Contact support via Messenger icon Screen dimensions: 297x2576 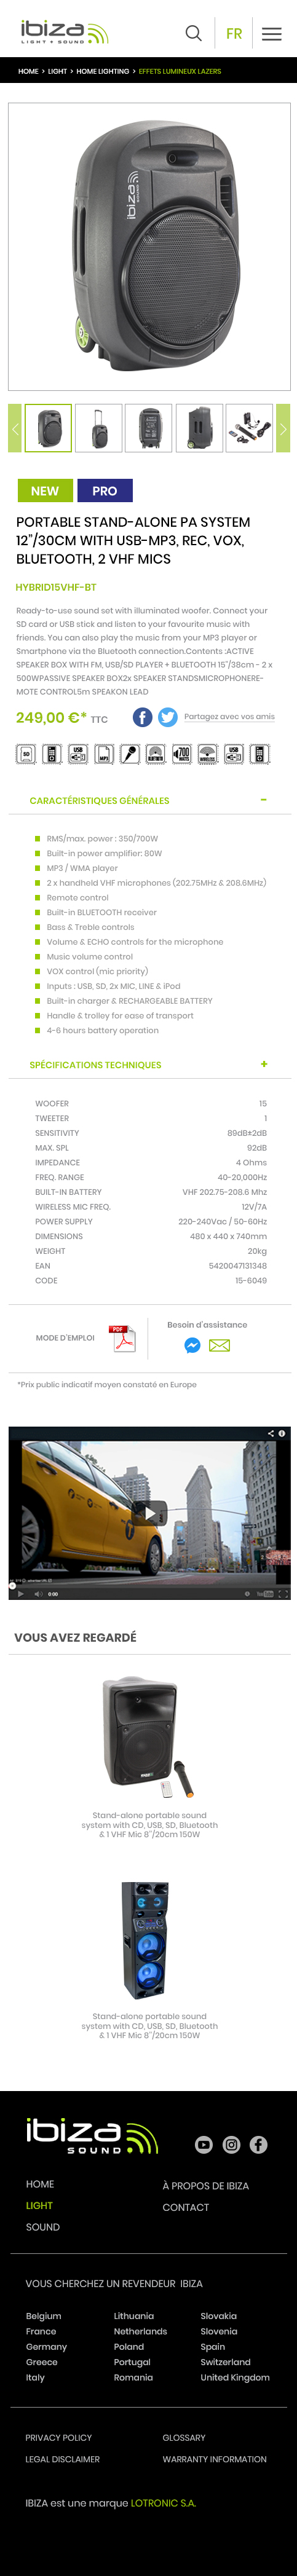[x=193, y=1346]
